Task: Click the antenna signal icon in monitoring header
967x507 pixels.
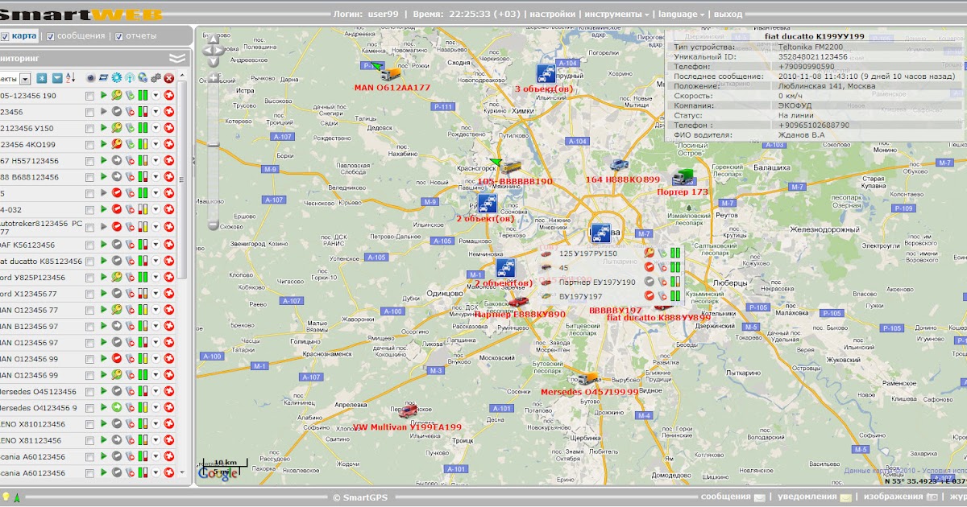Action: pos(129,78)
